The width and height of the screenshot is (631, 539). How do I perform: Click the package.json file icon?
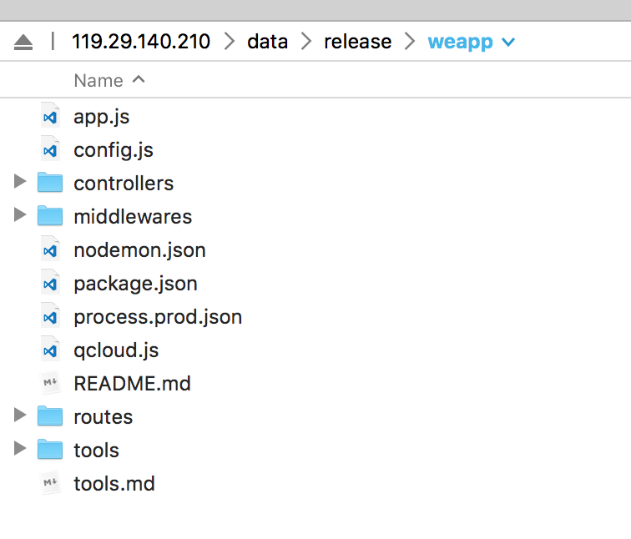50,283
